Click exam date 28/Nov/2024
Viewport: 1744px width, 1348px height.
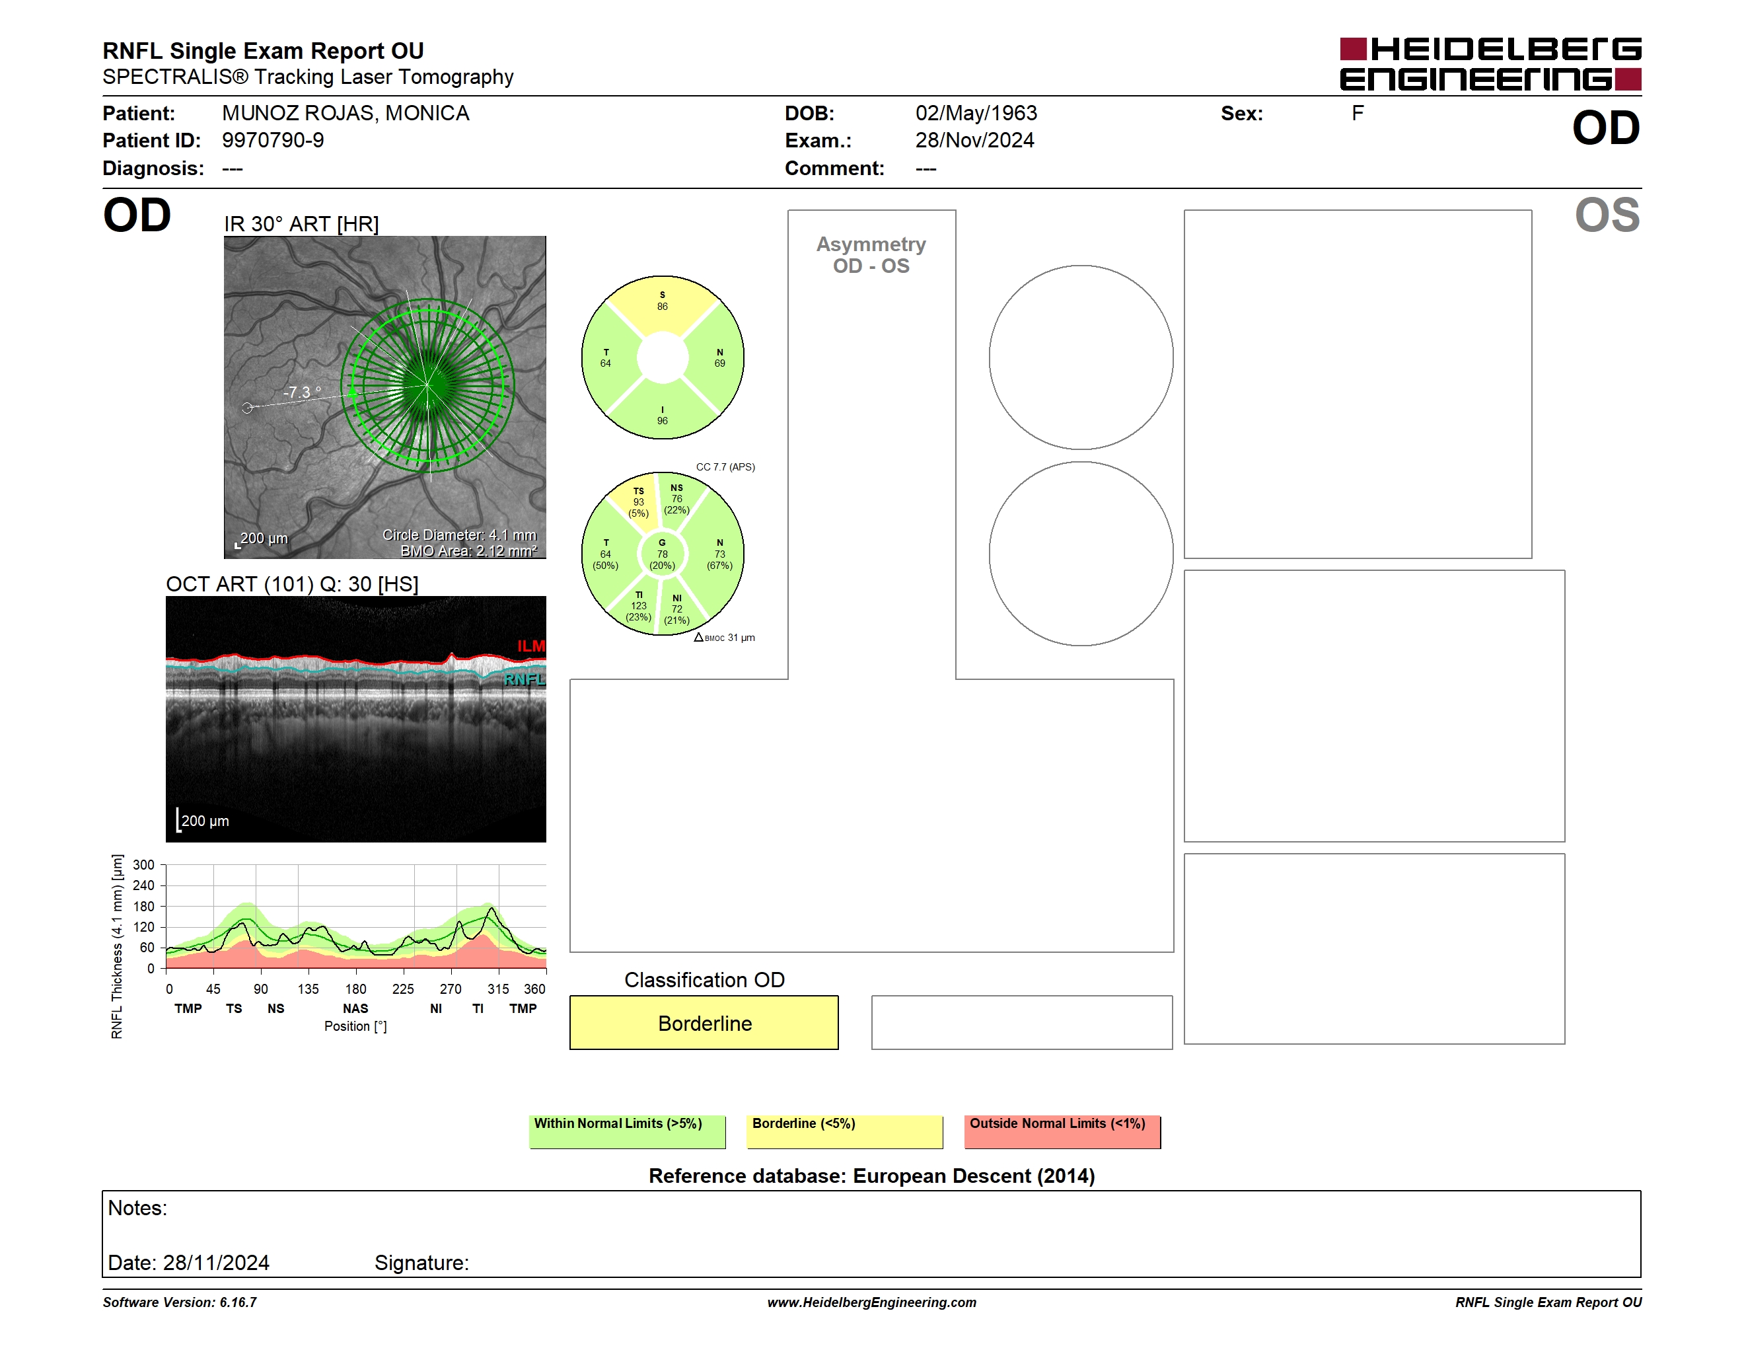(x=974, y=139)
